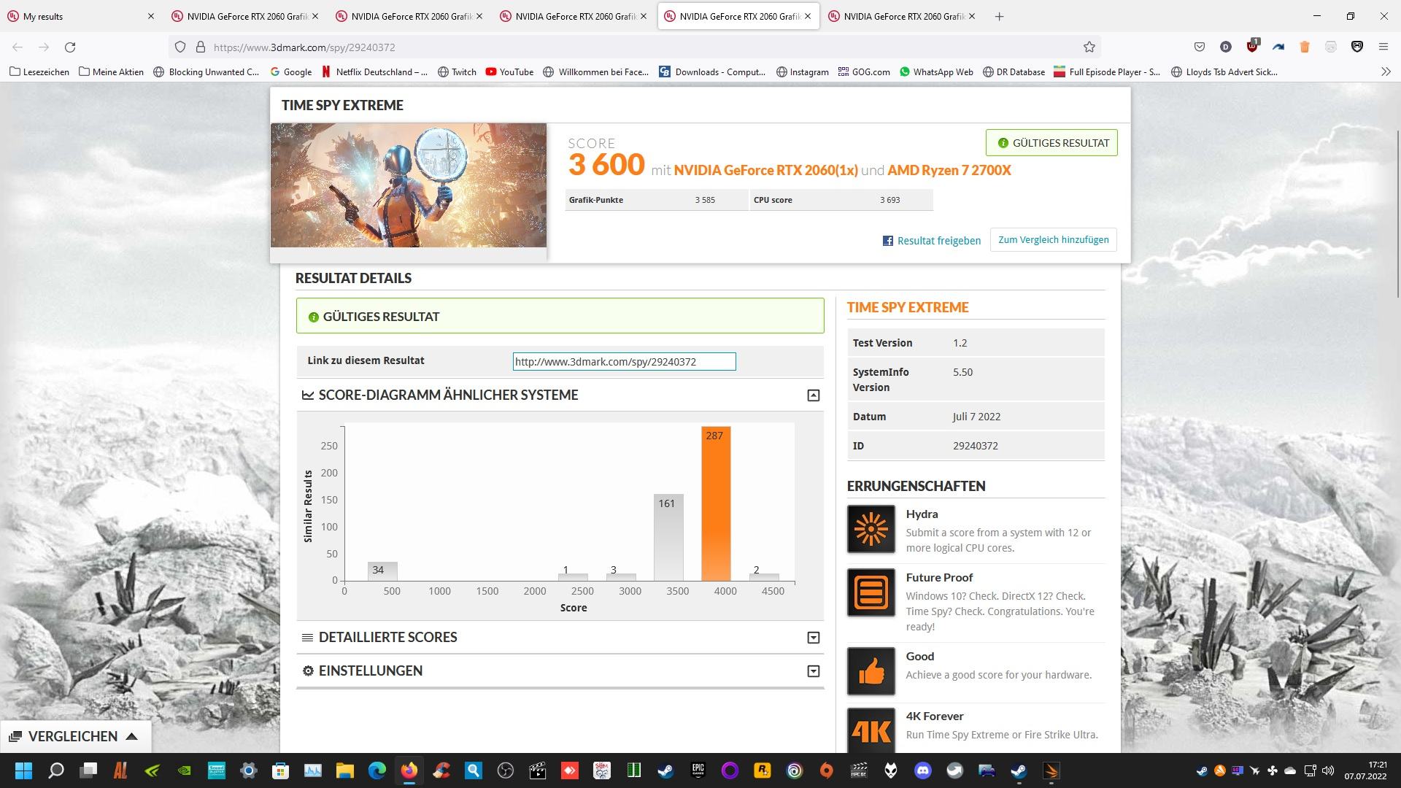Open CCleaner from the taskbar
Screen dimensions: 1401x788
[x=441, y=770]
